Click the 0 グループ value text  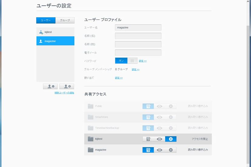(x=121, y=69)
